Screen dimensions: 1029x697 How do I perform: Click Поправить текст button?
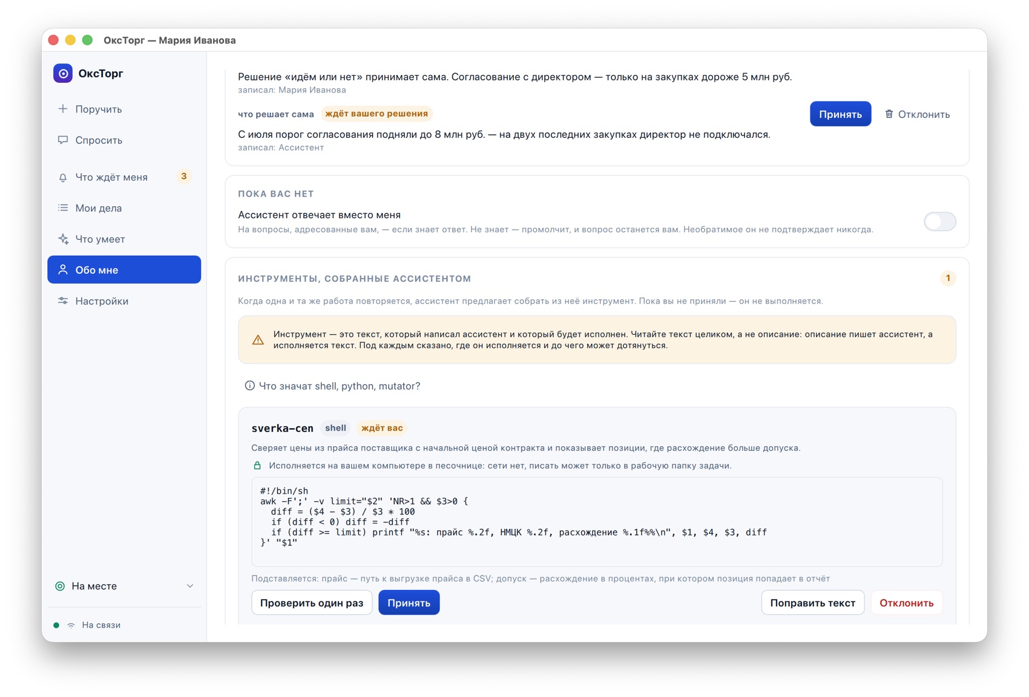pyautogui.click(x=812, y=603)
